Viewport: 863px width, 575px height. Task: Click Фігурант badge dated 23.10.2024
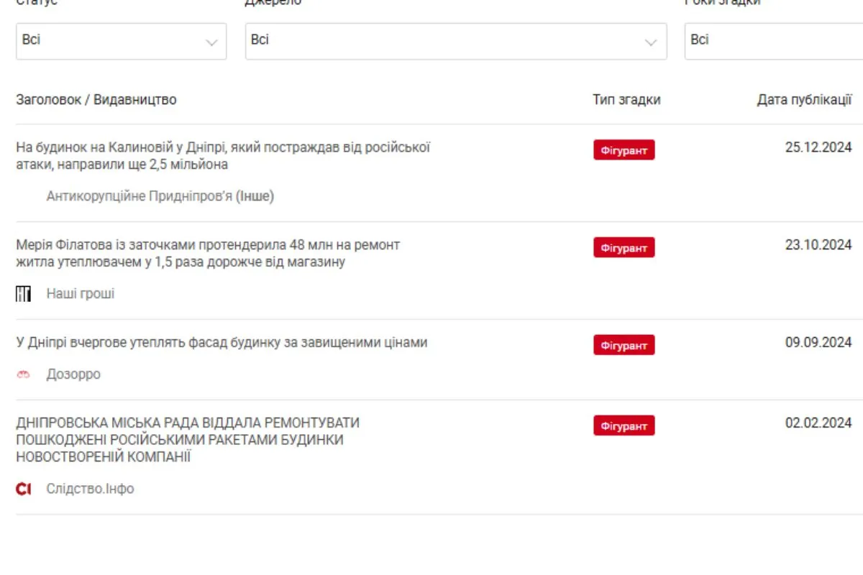pyautogui.click(x=624, y=248)
